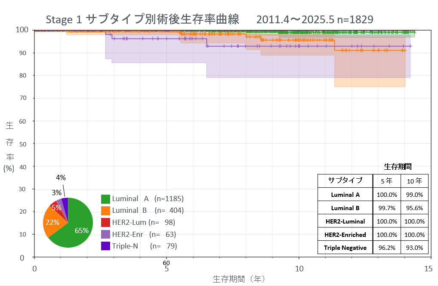The image size is (438, 286).
Task: Select the light purple HER2-Enr legend swatch
Action: click(105, 234)
